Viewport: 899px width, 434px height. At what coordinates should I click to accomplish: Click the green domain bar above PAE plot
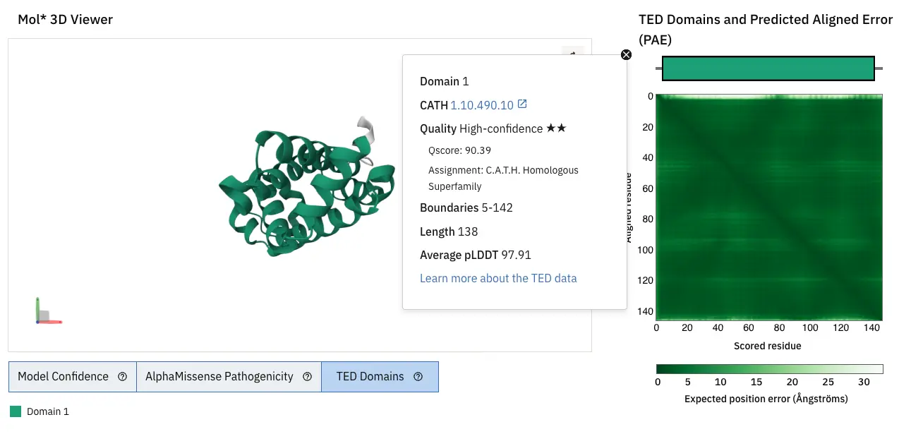coord(768,68)
